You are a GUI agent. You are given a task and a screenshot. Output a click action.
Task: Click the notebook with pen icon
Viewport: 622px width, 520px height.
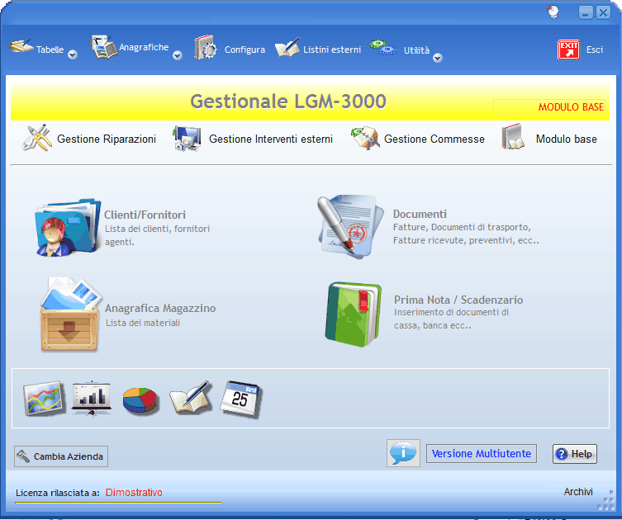[191, 399]
